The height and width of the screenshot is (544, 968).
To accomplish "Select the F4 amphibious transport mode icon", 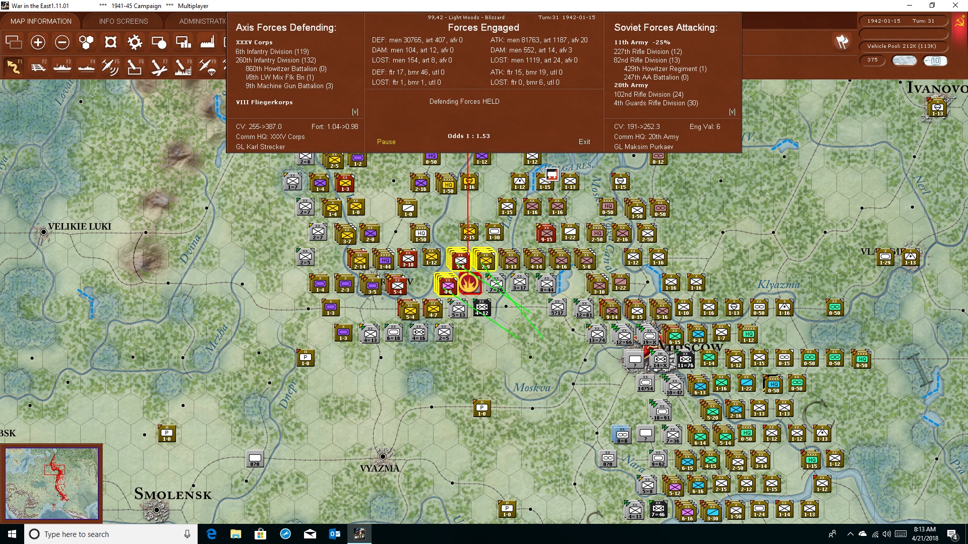I will click(86, 66).
